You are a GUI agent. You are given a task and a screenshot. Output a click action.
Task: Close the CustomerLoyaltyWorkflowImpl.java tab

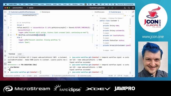37,12
